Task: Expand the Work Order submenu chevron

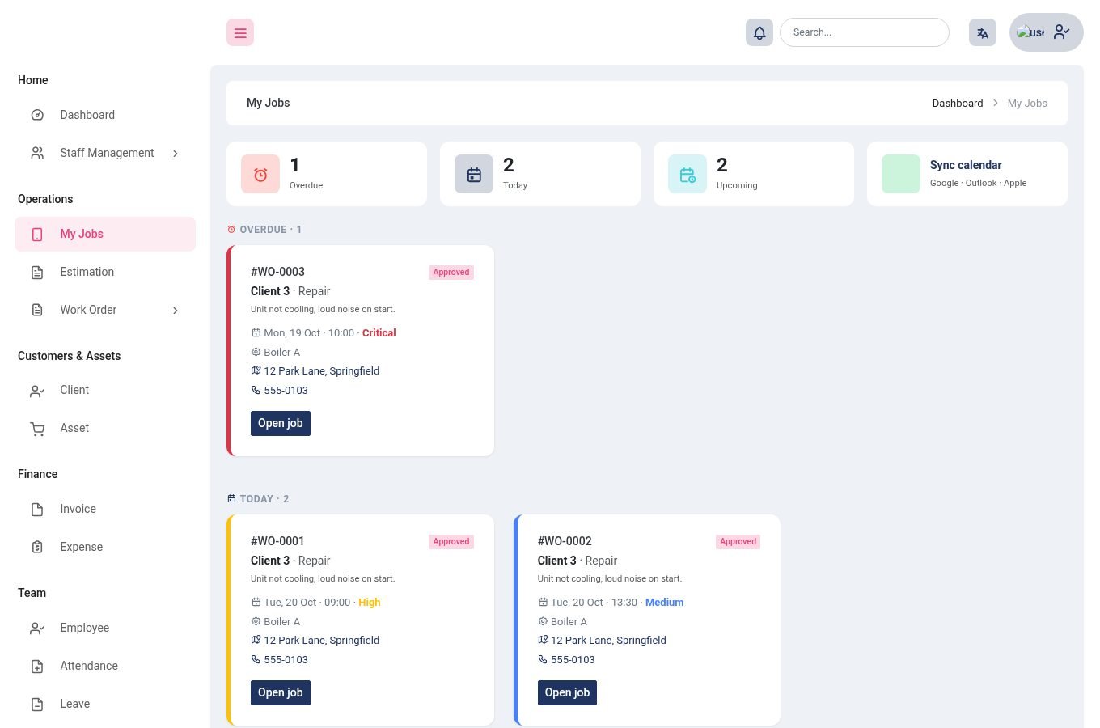Action: (176, 310)
